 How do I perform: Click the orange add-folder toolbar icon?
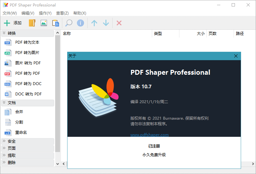32,23
